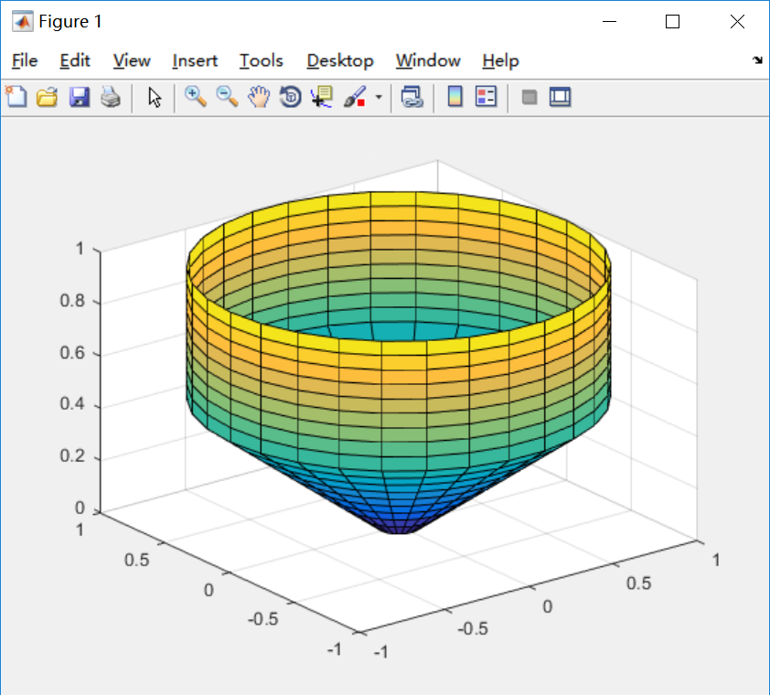
Task: Click the dock figure arrow icon
Action: click(757, 60)
